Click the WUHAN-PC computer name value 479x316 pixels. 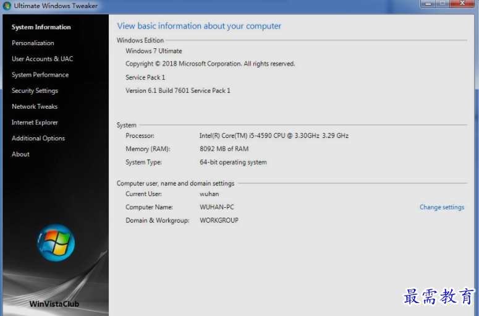pos(217,207)
